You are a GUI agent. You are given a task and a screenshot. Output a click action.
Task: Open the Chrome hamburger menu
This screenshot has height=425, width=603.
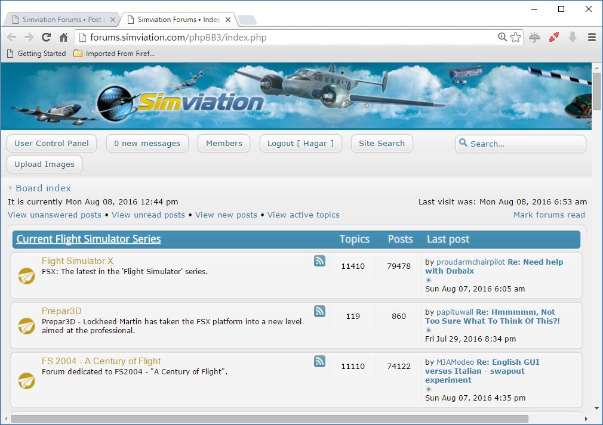tap(592, 37)
